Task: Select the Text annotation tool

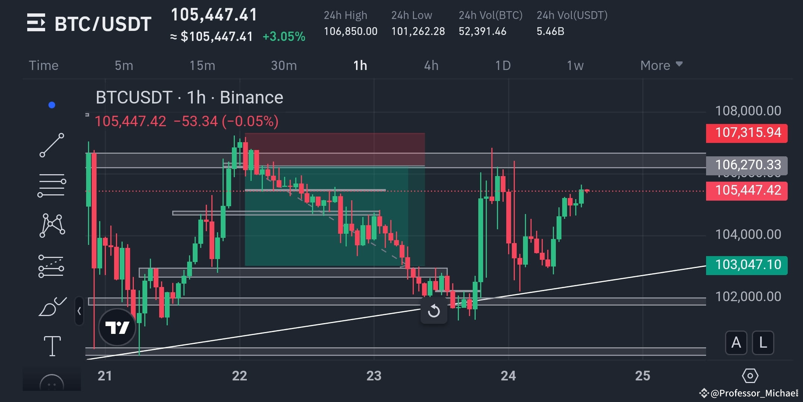Action: (52, 345)
